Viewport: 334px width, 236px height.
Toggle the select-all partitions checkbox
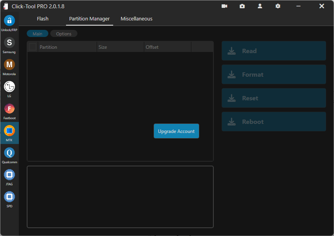coord(33,46)
